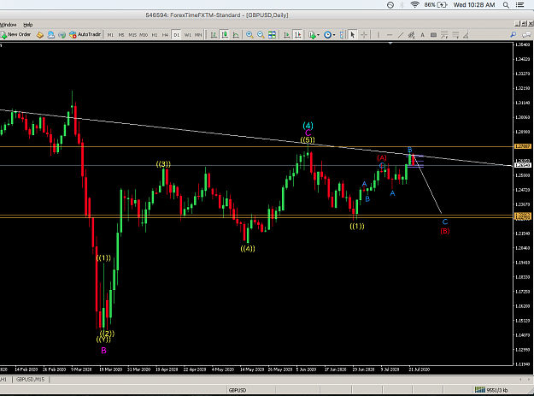Switch chart to M15 timeframe
The width and height of the screenshot is (534, 396).
click(132, 35)
